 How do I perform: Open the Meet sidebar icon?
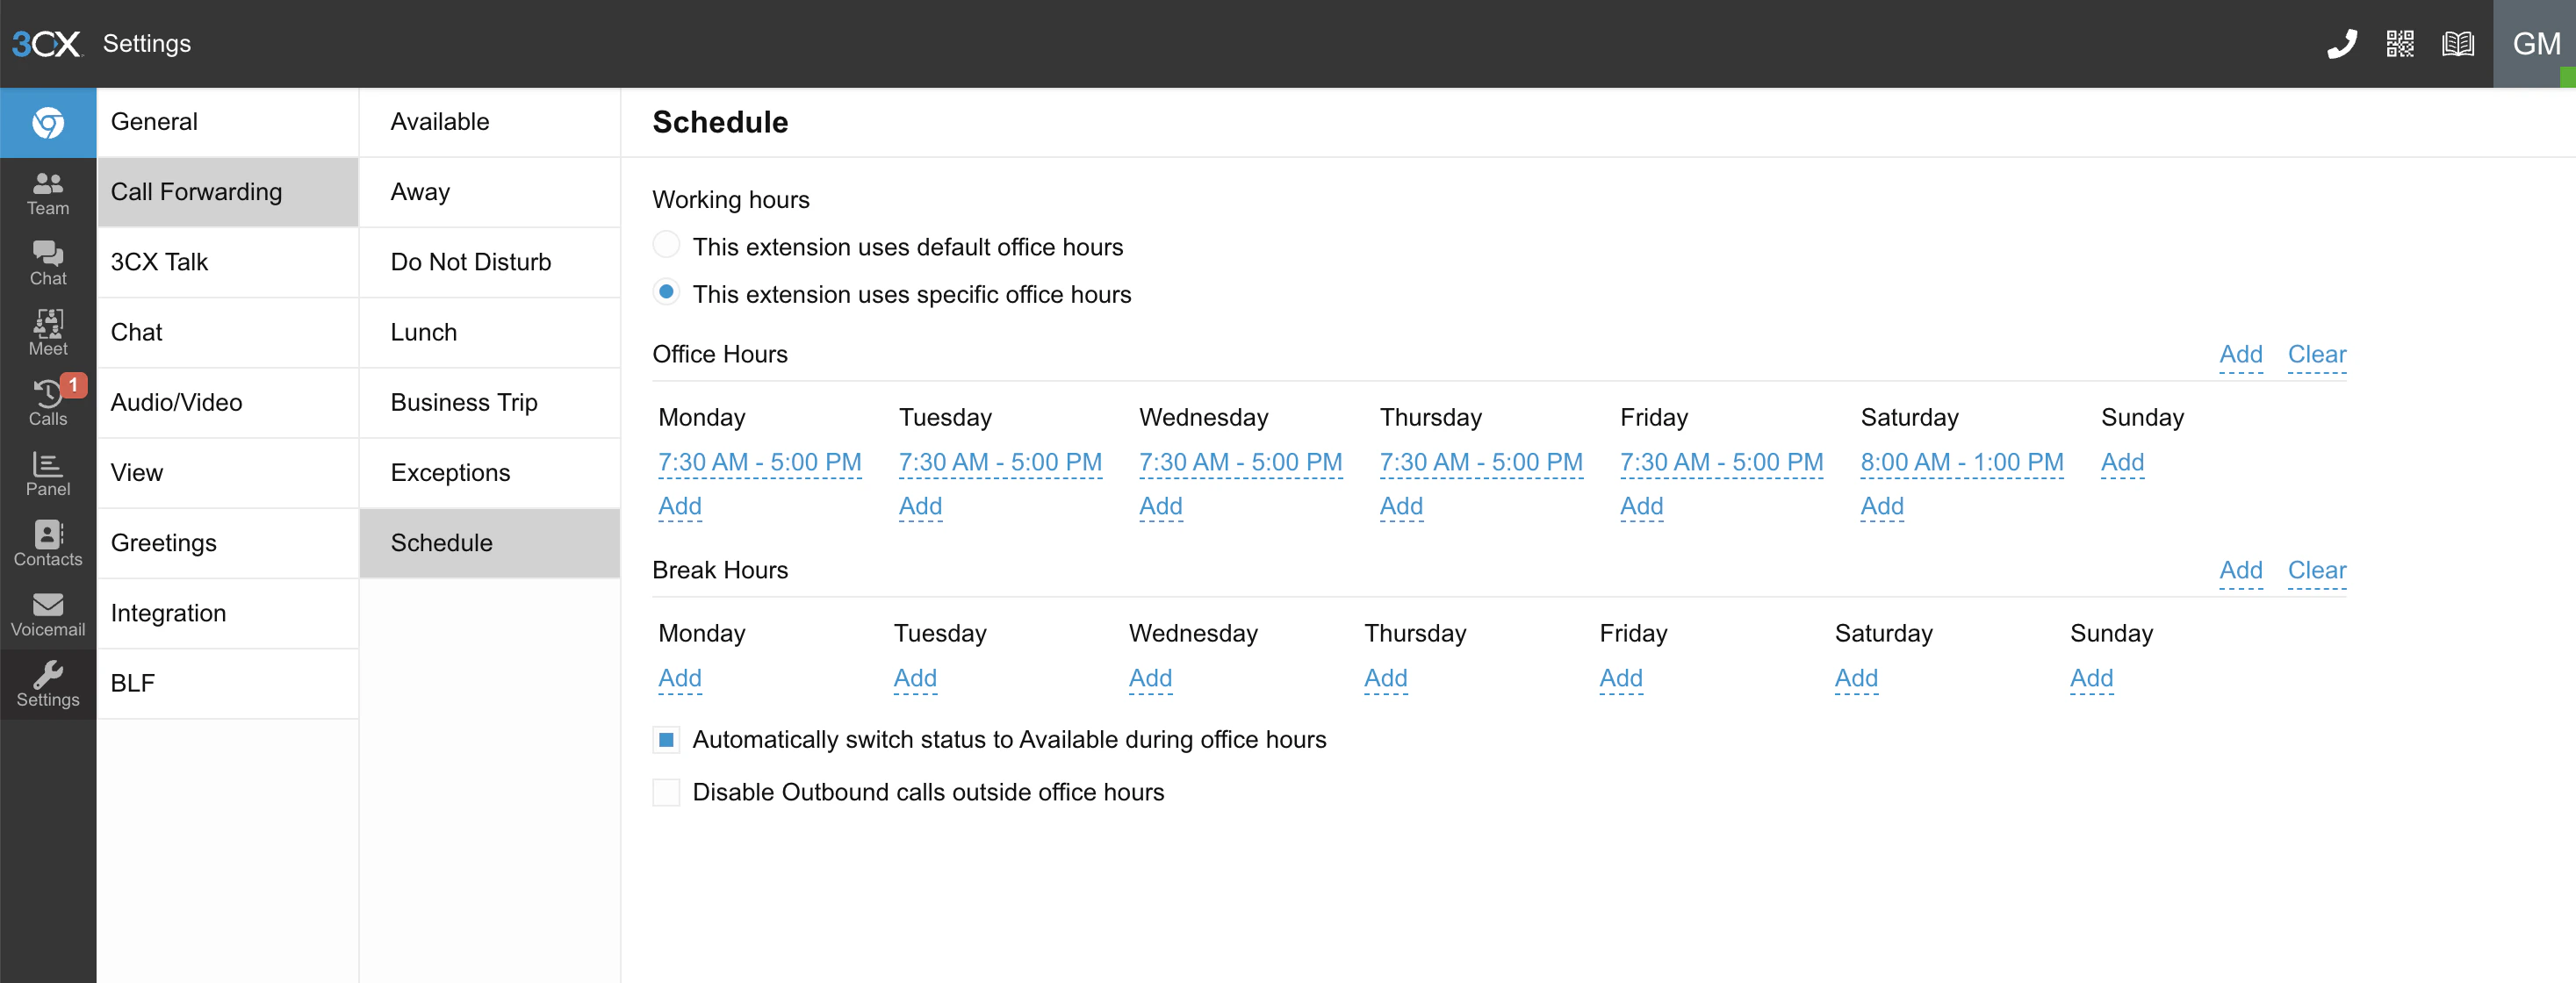48,333
